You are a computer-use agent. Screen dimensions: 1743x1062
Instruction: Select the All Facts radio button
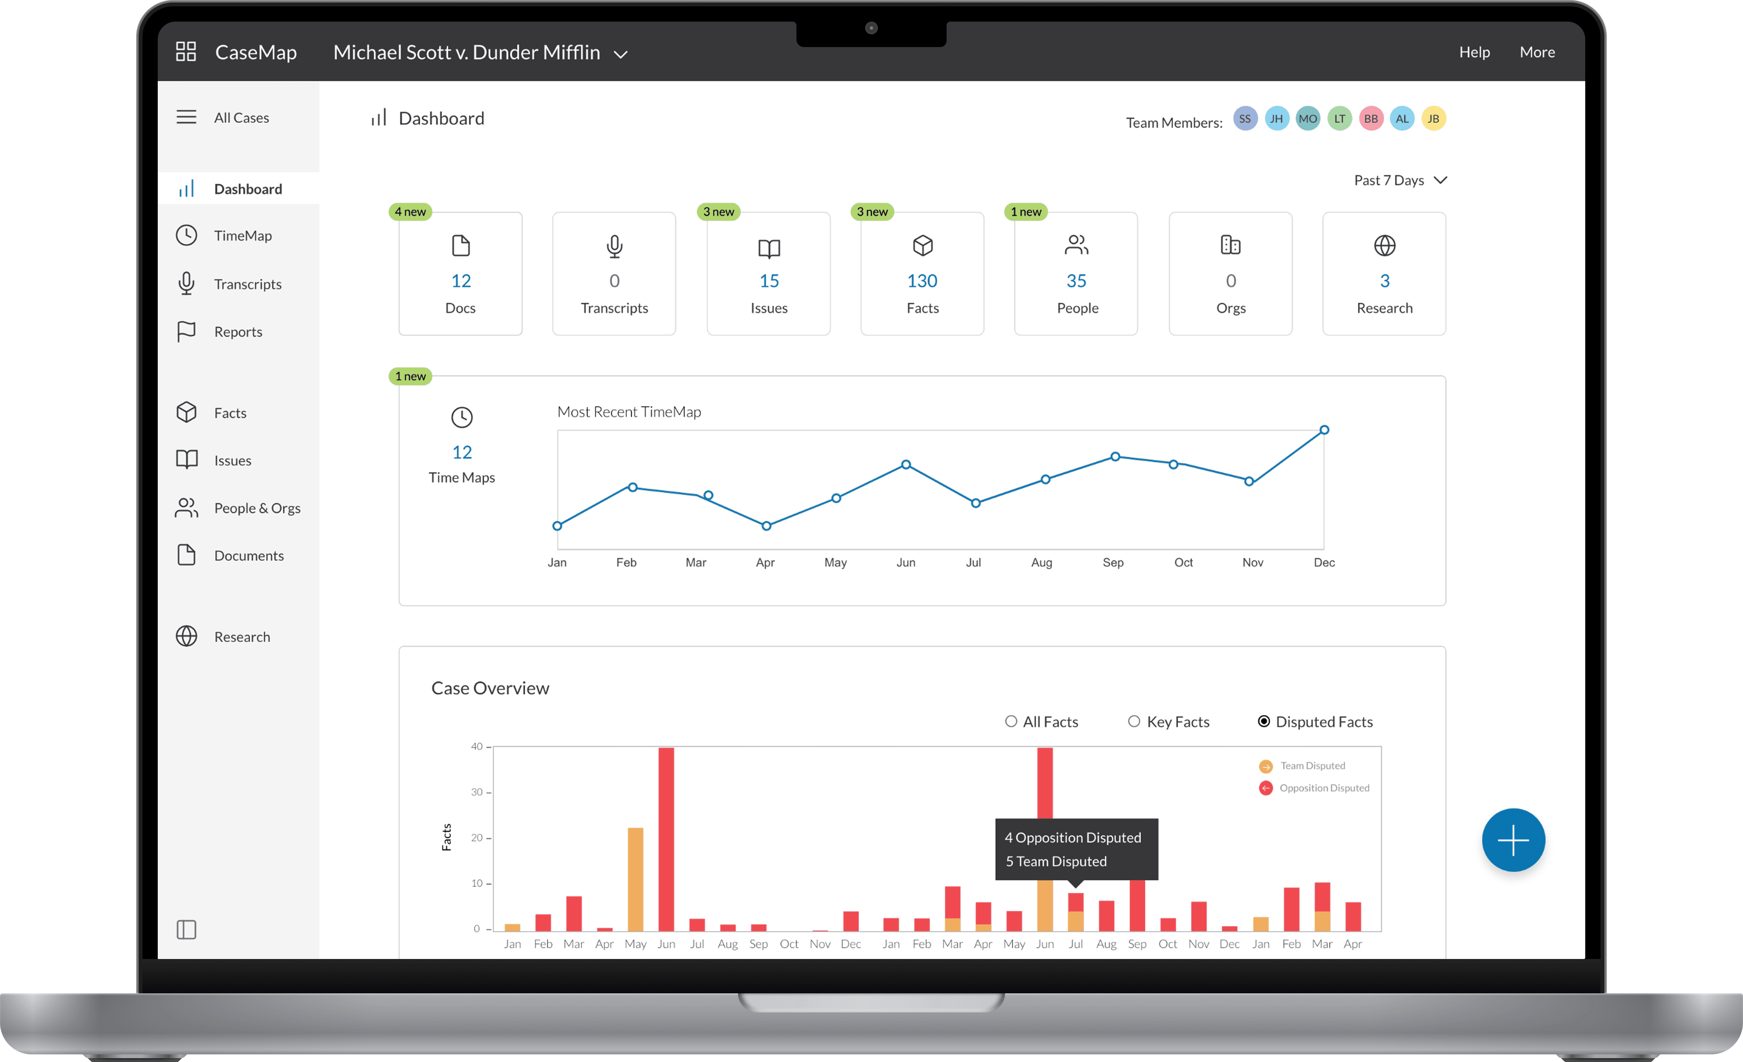(1011, 721)
